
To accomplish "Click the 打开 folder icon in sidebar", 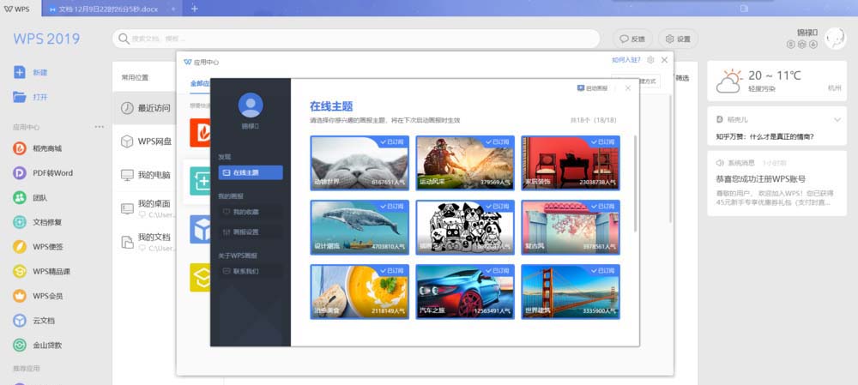I will 20,97.
